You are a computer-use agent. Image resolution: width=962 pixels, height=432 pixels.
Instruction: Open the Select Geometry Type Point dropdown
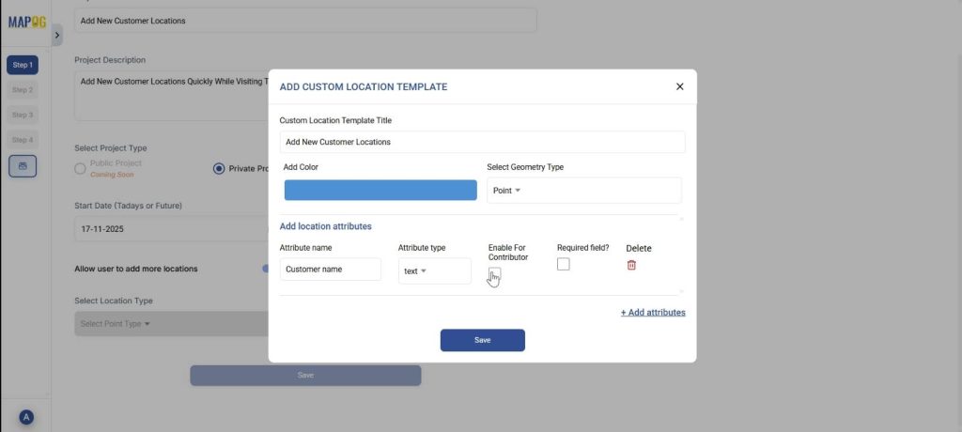click(584, 191)
